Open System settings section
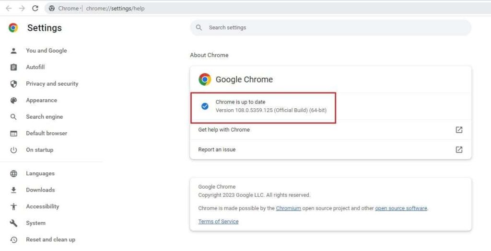The height and width of the screenshot is (251, 491). (35, 223)
